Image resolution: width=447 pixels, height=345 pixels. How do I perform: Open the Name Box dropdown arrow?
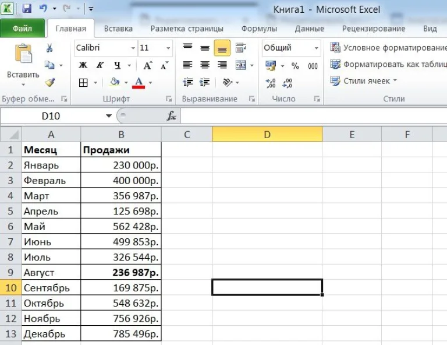pos(109,116)
